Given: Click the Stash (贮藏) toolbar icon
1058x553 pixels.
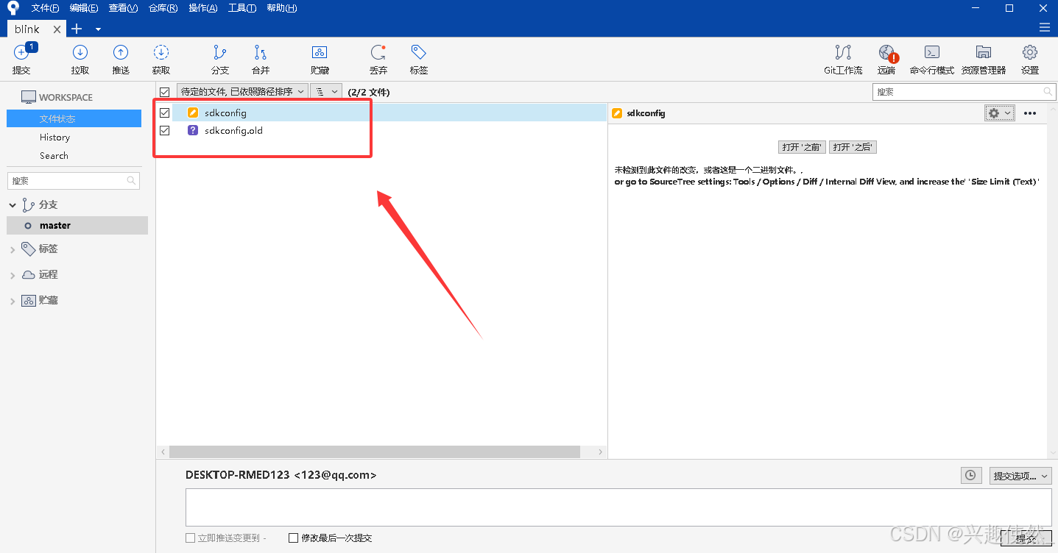Looking at the screenshot, I should (320, 52).
